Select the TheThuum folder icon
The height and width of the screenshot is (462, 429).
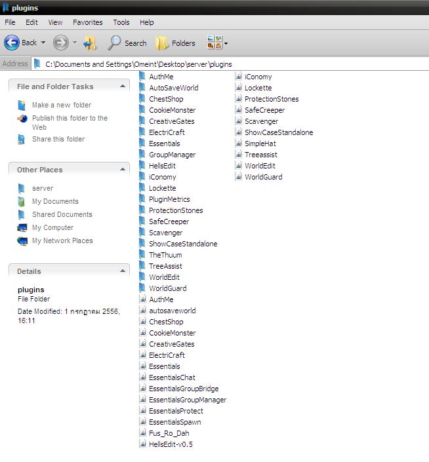[142, 255]
